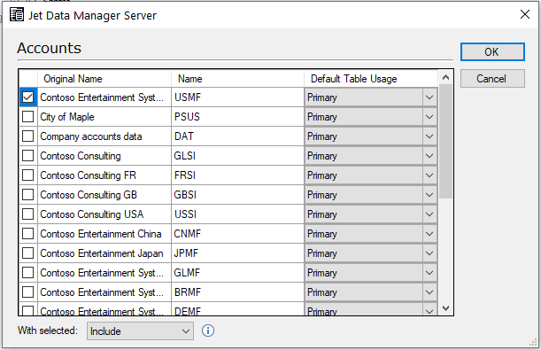Viewport: 541px width, 350px height.
Task: Open table usage dropdown for GLSI
Action: point(429,156)
